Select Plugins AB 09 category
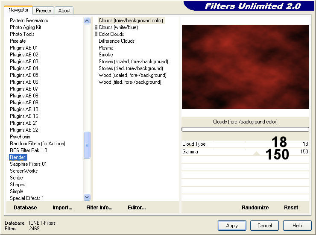 click(x=24, y=103)
